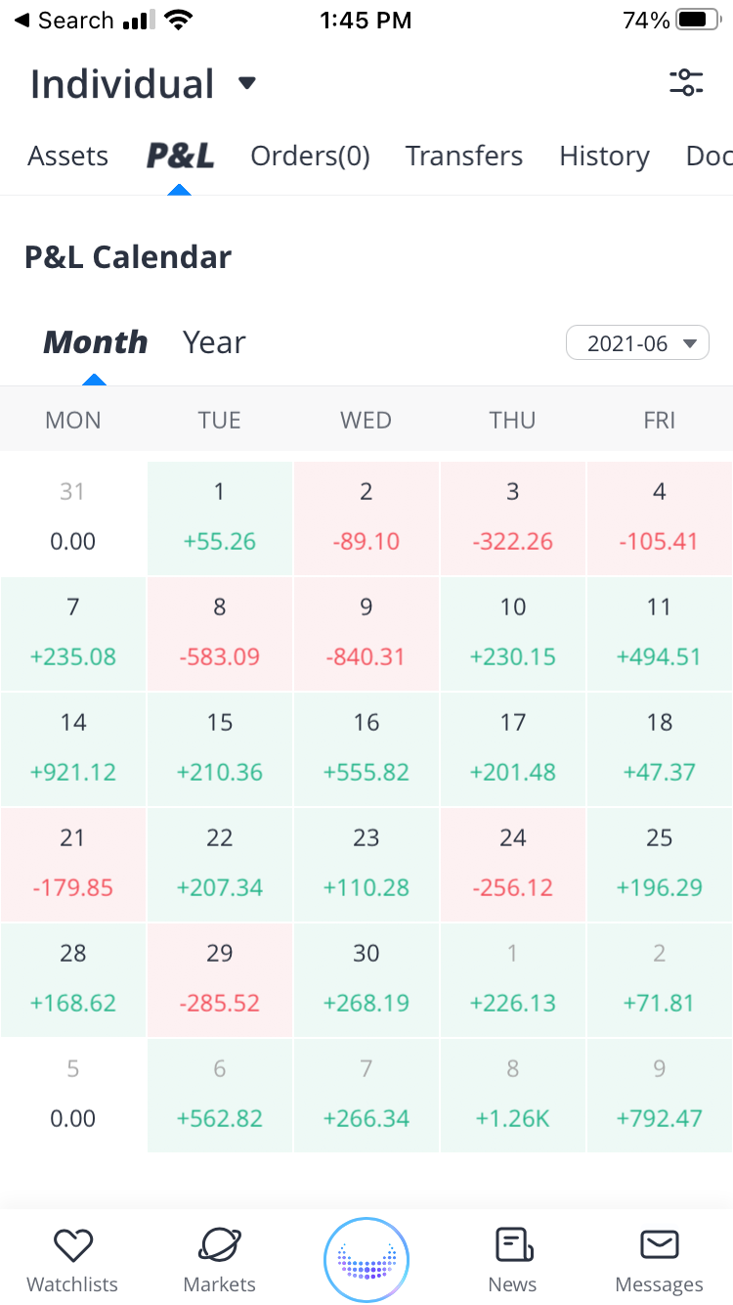Open the account settings sliders icon
Viewport: 733px width, 1305px height.
coord(686,83)
